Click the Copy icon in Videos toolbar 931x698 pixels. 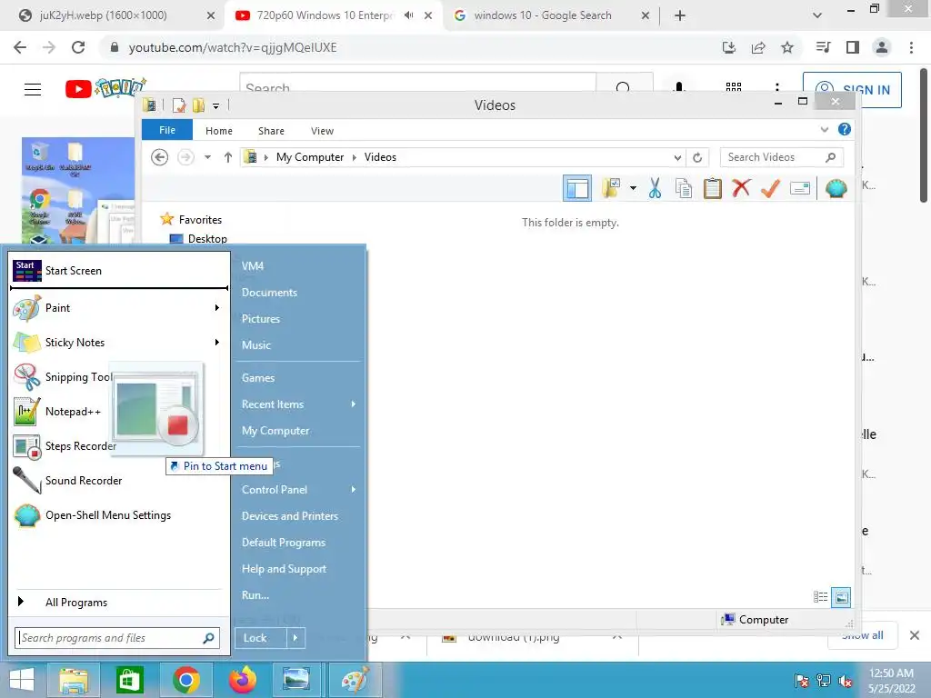point(684,189)
